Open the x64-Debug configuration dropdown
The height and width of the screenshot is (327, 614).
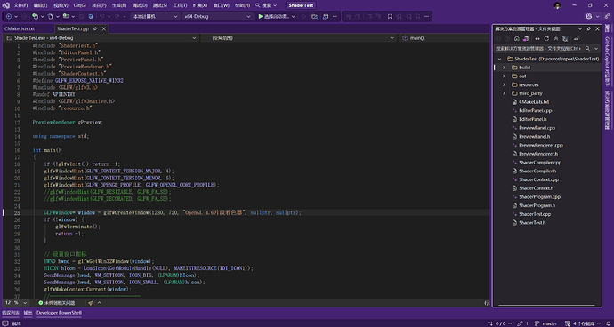point(217,16)
